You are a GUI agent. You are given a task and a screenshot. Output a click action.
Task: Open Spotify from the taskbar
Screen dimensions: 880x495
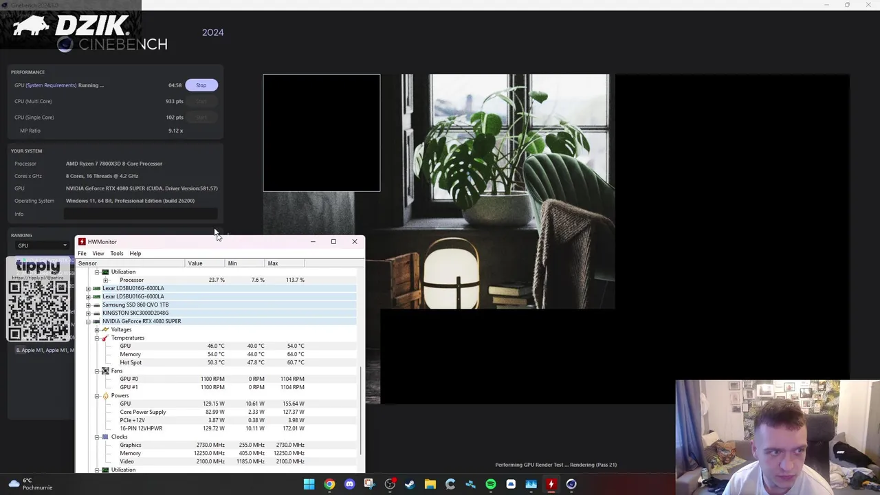coord(490,485)
